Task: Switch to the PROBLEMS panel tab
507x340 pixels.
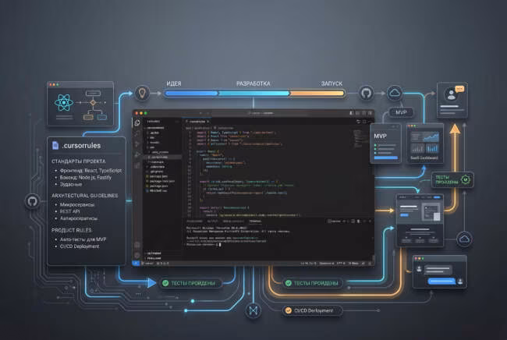Action: click(194, 221)
